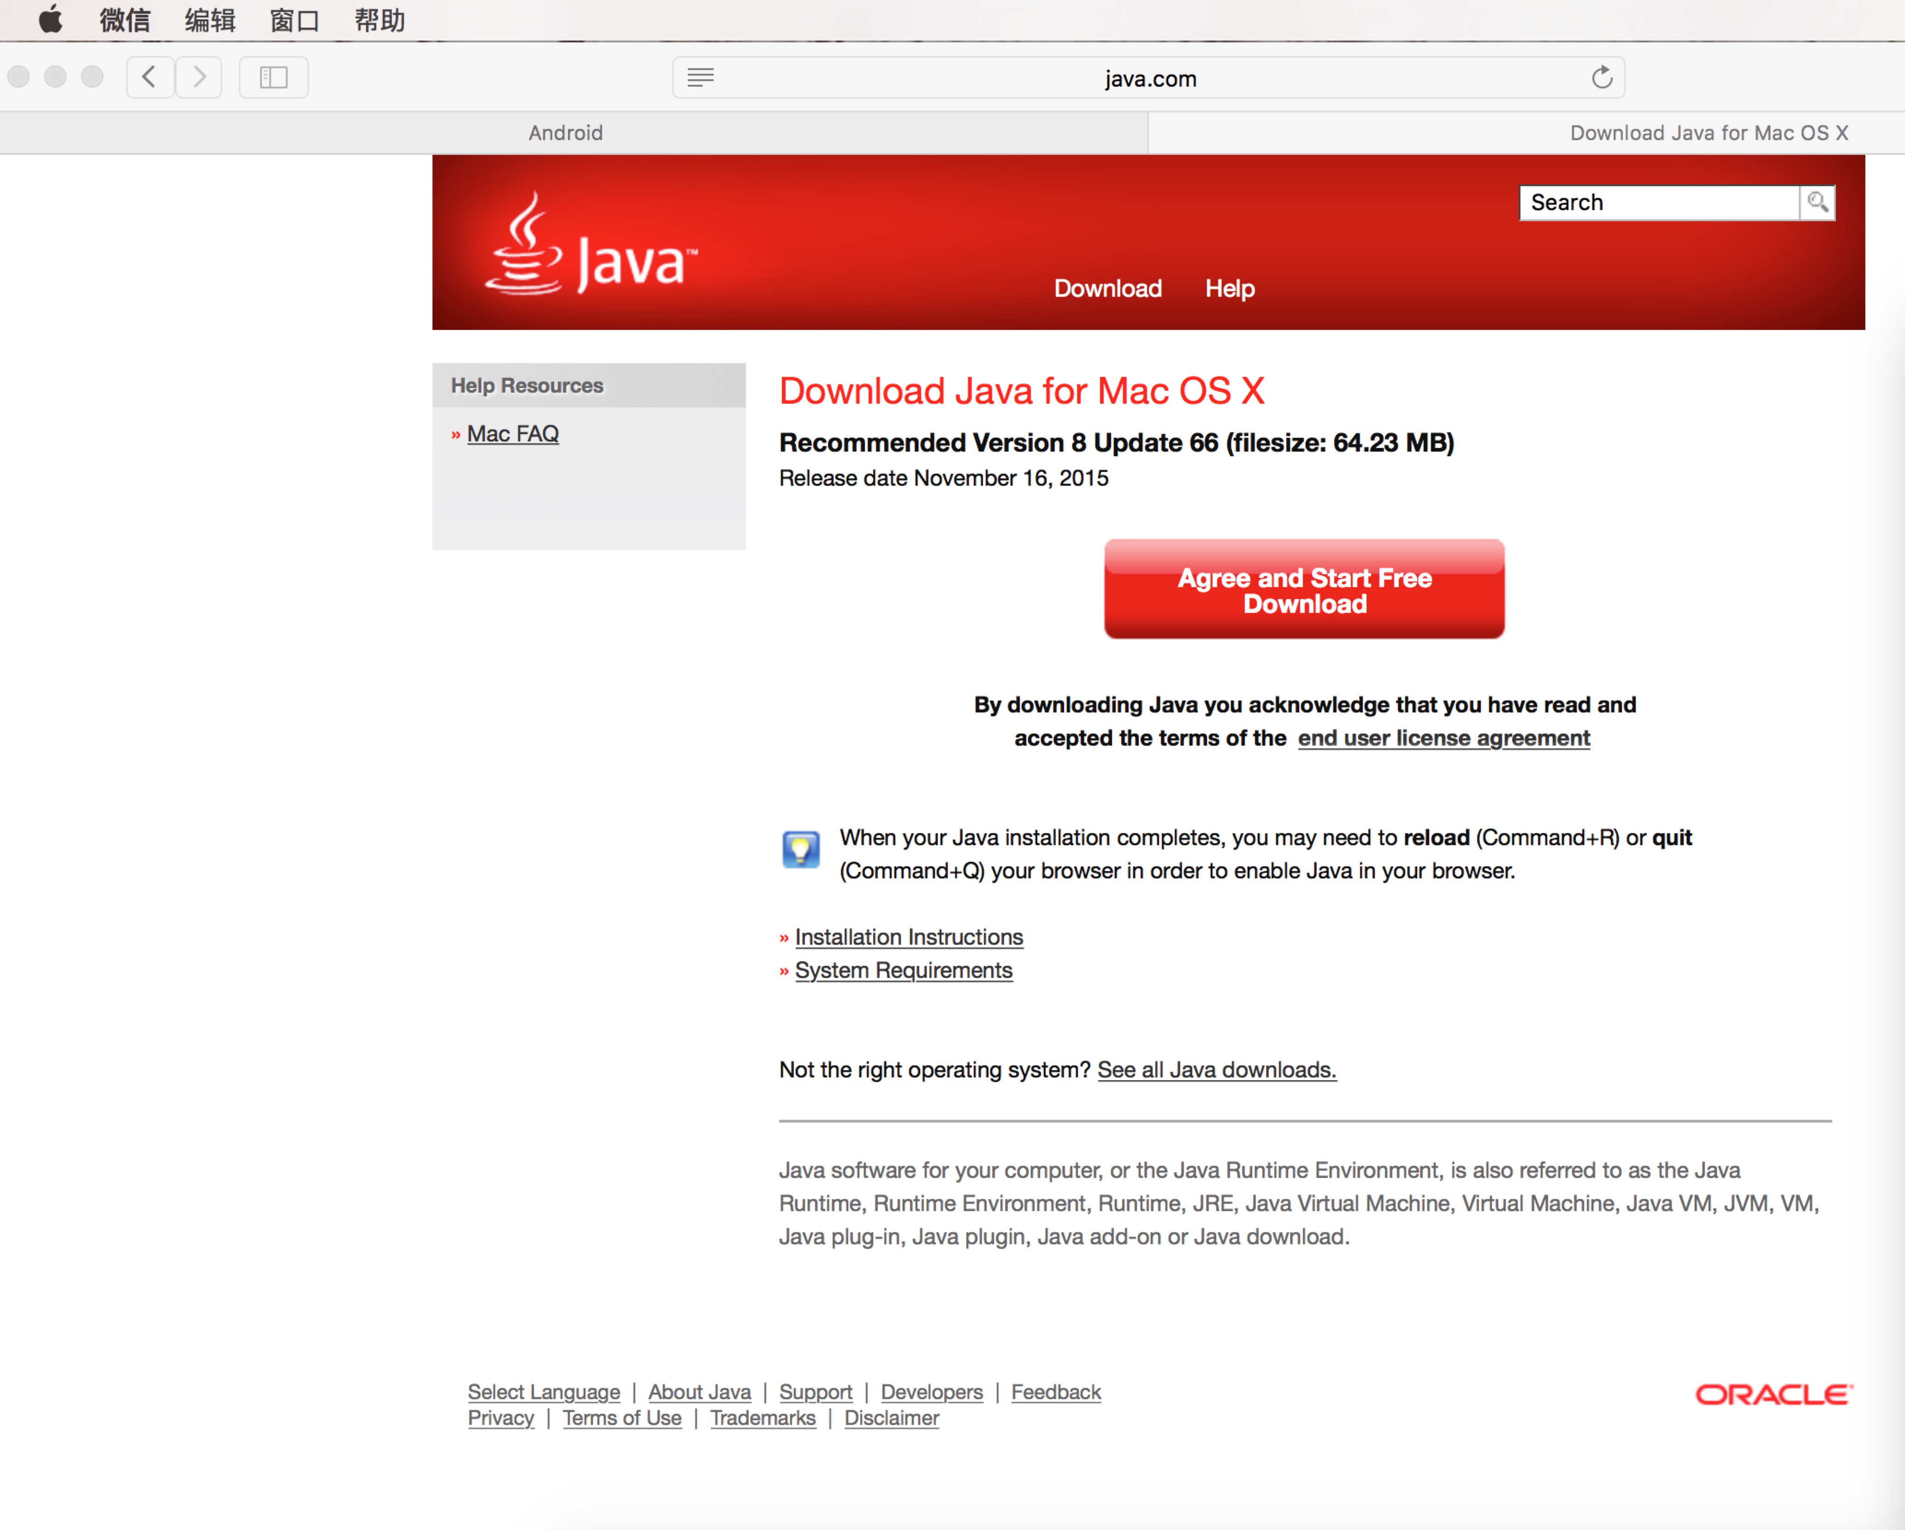The image size is (1905, 1530).
Task: Open Installation Instructions link
Action: point(909,936)
